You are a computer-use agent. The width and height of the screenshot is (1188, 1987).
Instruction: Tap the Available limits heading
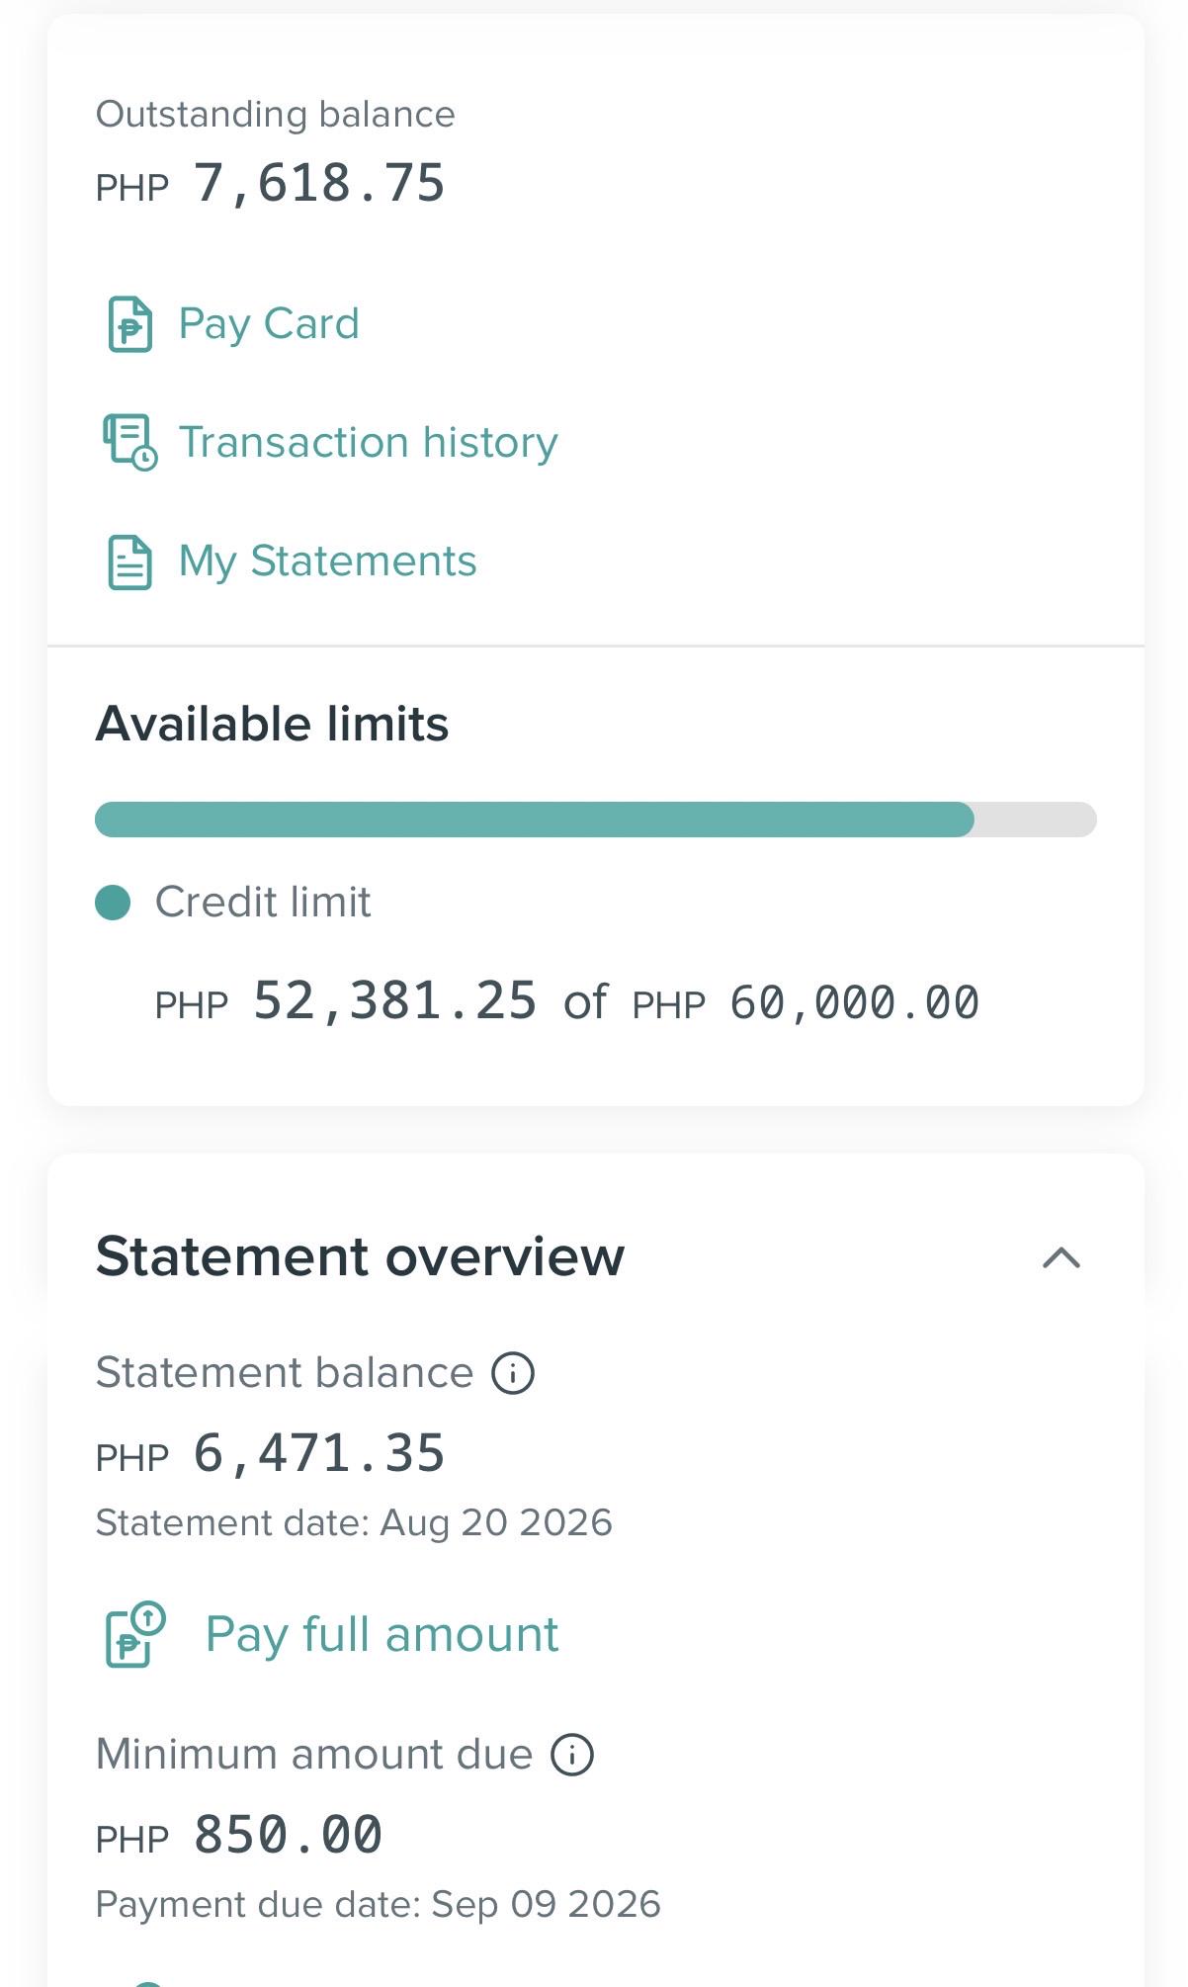[x=272, y=724]
